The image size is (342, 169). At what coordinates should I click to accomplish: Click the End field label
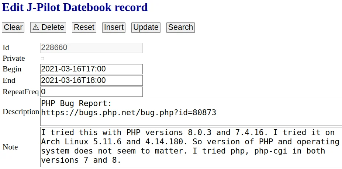point(9,80)
